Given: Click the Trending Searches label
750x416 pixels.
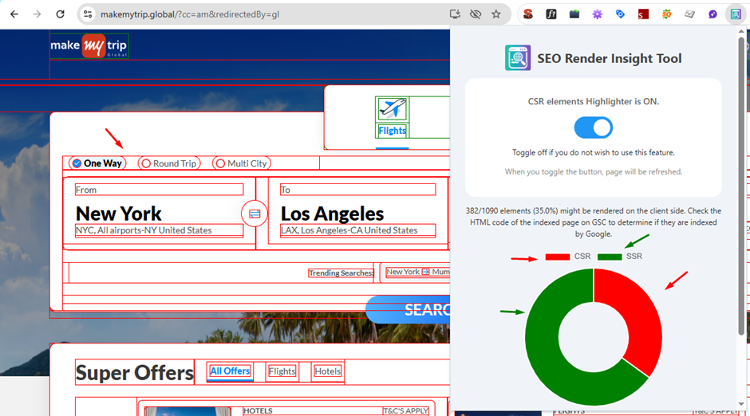Looking at the screenshot, I should [341, 273].
